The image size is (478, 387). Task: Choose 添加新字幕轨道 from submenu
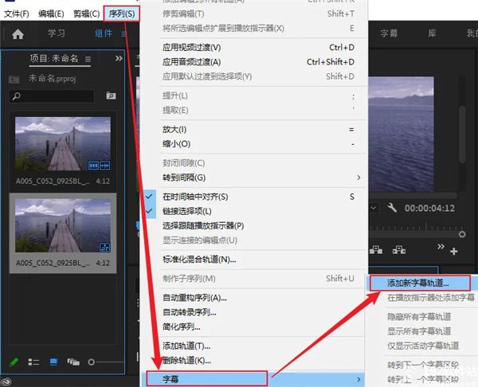[420, 283]
